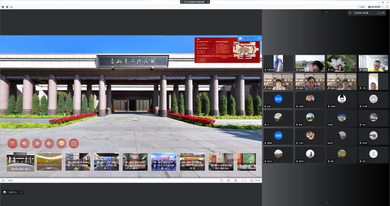Select second-row first bookshelf video tile
390x206 pixels.
278,82
